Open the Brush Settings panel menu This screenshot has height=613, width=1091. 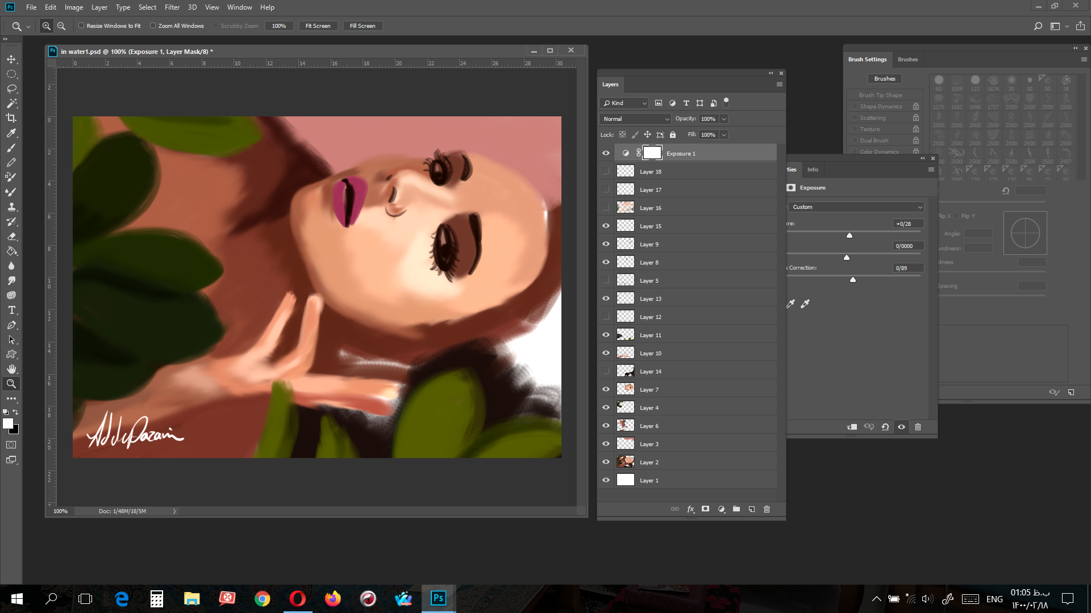[x=1084, y=59]
